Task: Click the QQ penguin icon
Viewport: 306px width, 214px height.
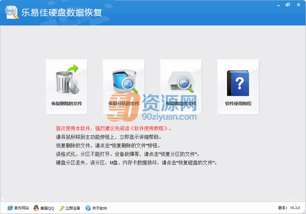Action: click(x=36, y=208)
